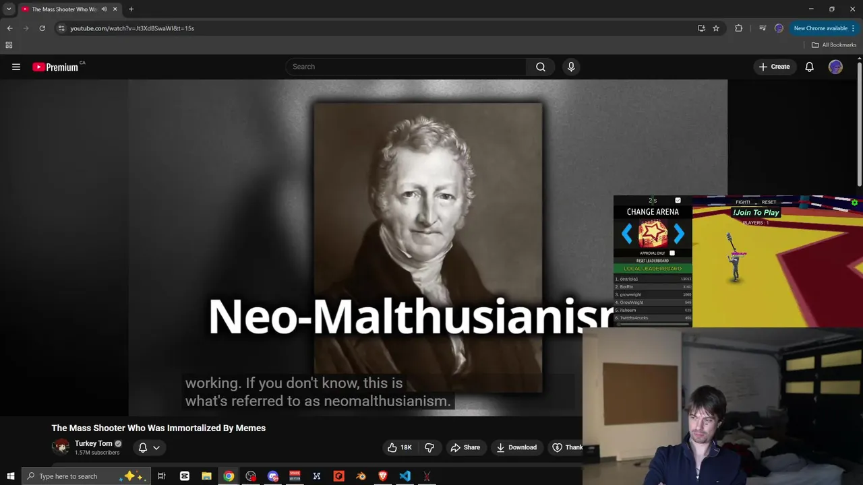This screenshot has width=863, height=485.
Task: Click into the YouTube search field
Action: click(407, 67)
